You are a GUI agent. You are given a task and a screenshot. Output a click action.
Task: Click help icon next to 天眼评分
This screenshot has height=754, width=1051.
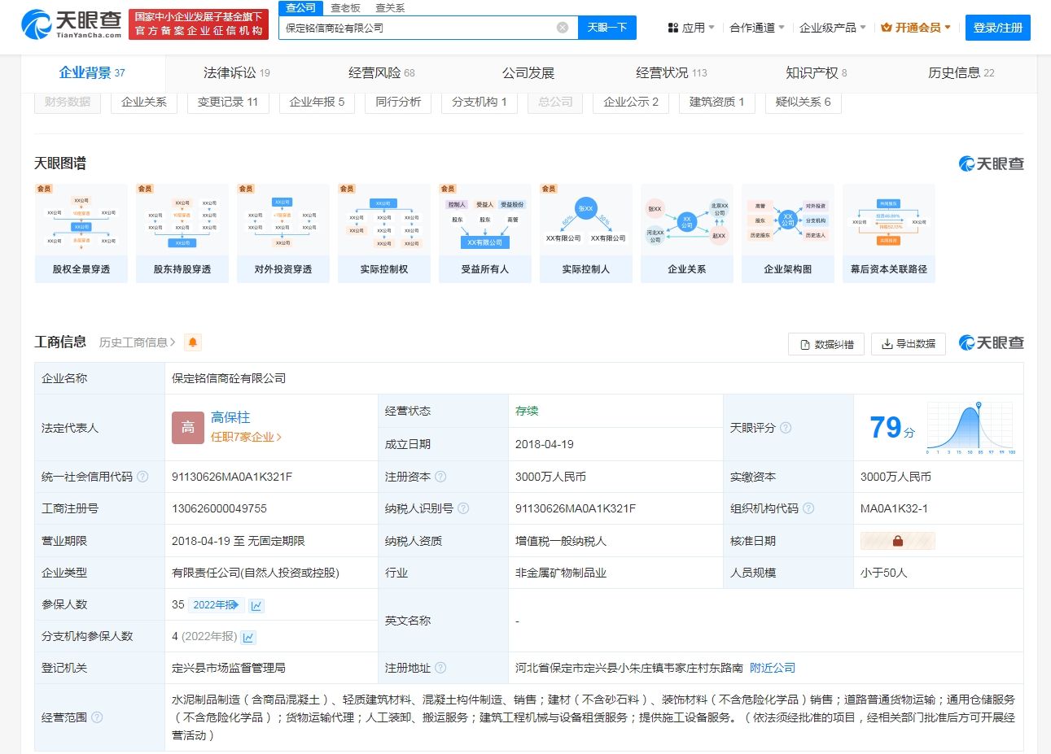coord(786,428)
